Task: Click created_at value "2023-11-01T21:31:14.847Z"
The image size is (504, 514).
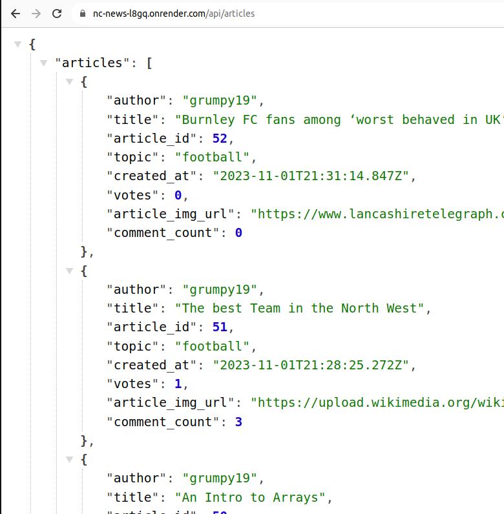Action: [311, 176]
